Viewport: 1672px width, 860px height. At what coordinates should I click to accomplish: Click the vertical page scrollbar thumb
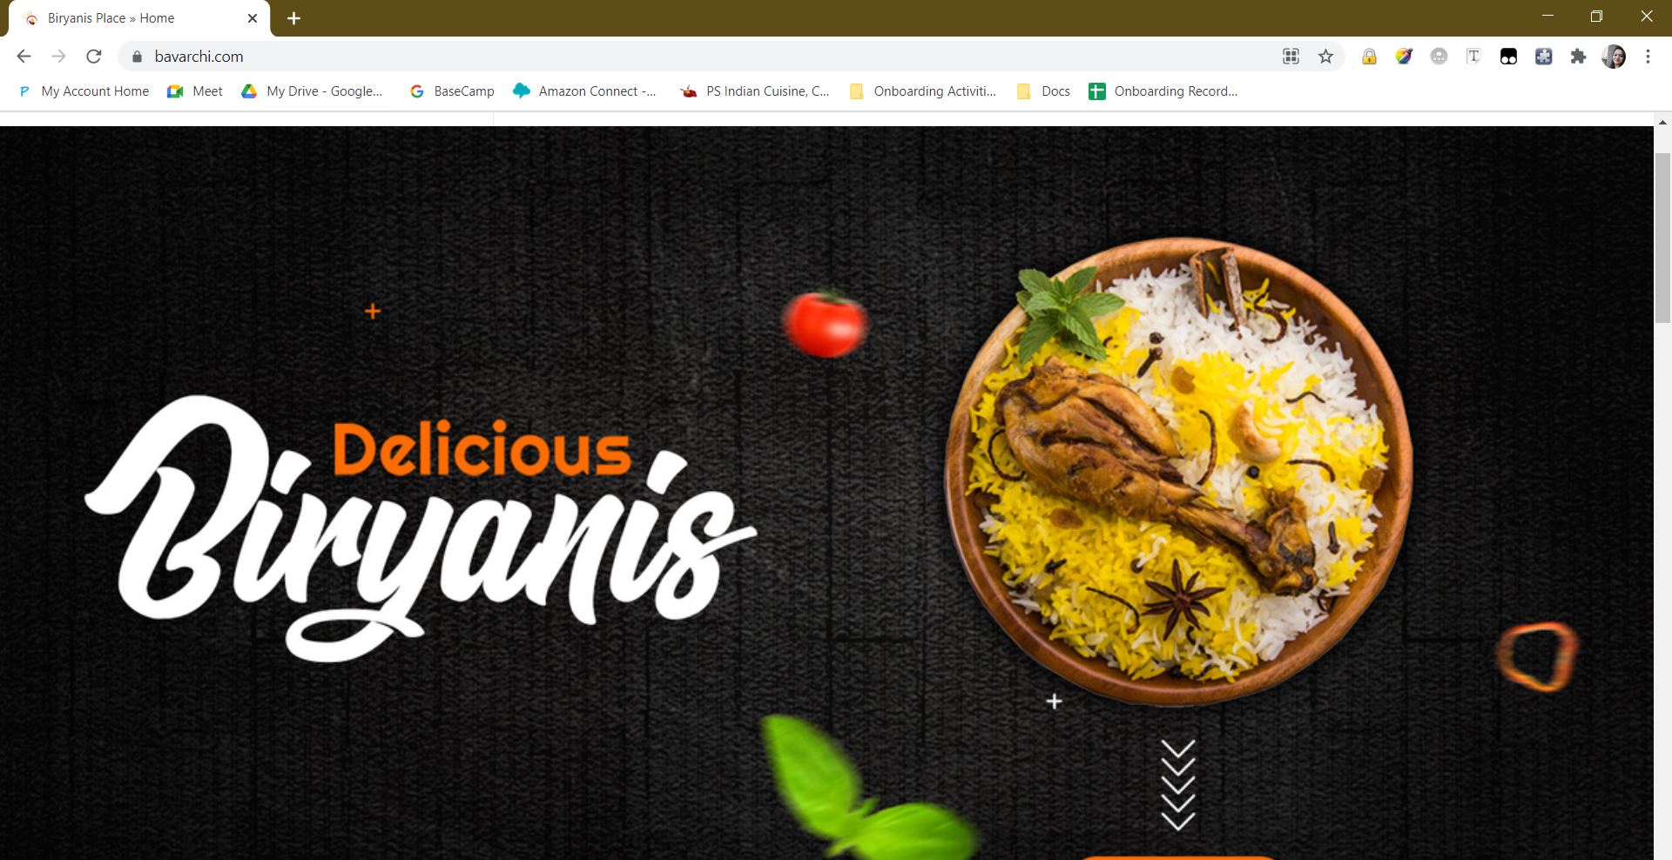click(x=1662, y=238)
